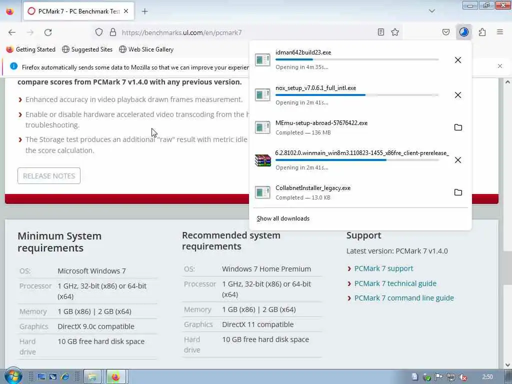This screenshot has width=512, height=384.
Task: Cancel the nox_setup_v7.0.6.1 download
Action: click(x=458, y=95)
